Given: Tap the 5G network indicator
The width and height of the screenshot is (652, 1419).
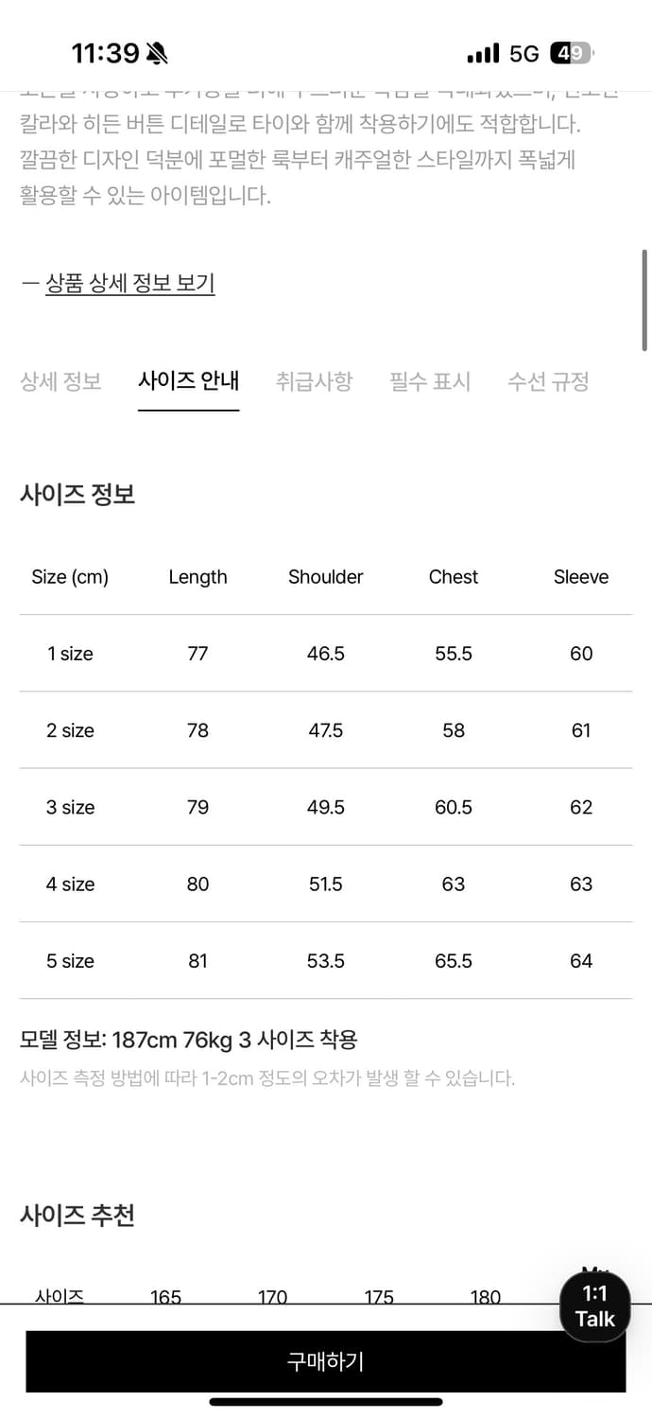Looking at the screenshot, I should (x=523, y=54).
